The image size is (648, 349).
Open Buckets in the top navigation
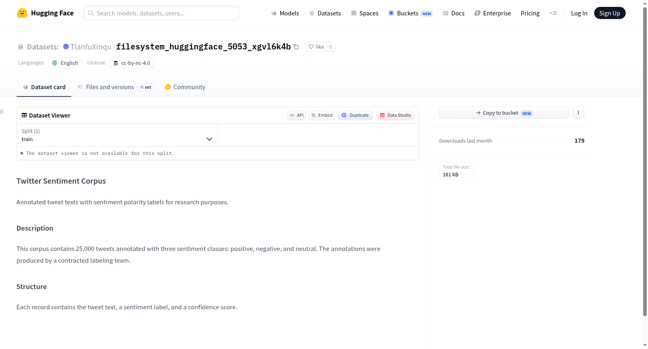(410, 13)
